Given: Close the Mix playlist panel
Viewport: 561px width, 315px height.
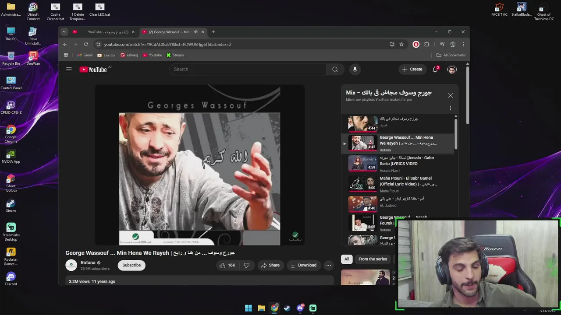Looking at the screenshot, I should point(450,95).
